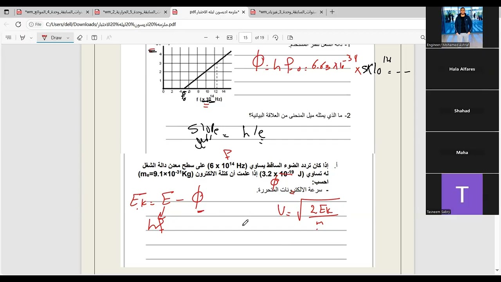Close the wm_2 وحدة 5 tab
The width and height of the screenshot is (501, 282).
click(x=166, y=12)
